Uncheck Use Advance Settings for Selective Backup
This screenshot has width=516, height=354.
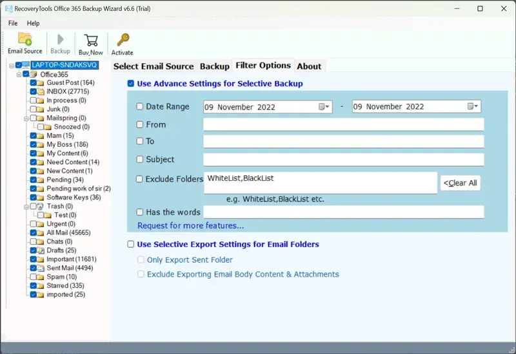(131, 84)
